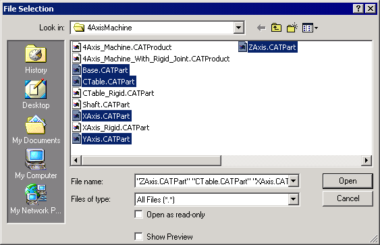Click the Base.CATPart file icon
380x245 pixels.
(76, 70)
